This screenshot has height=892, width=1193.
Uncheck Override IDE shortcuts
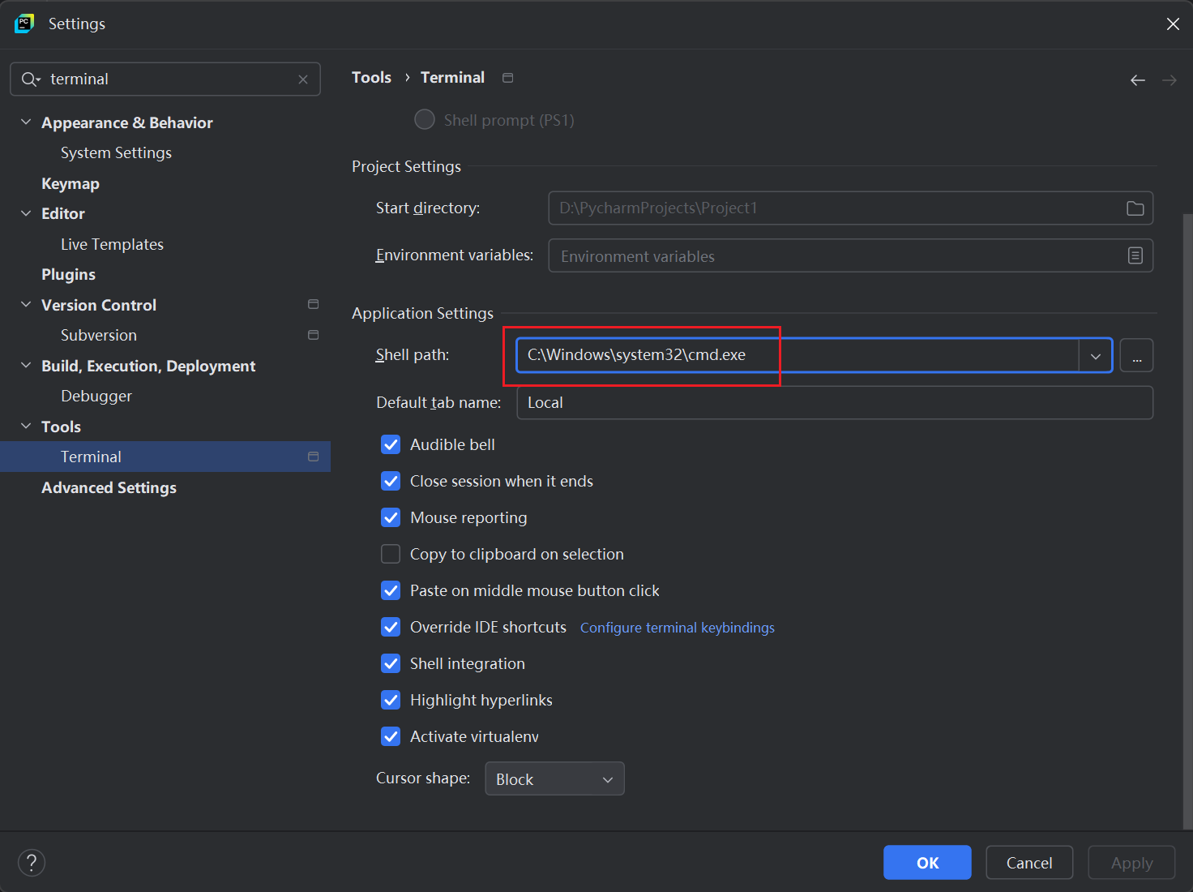click(x=391, y=627)
